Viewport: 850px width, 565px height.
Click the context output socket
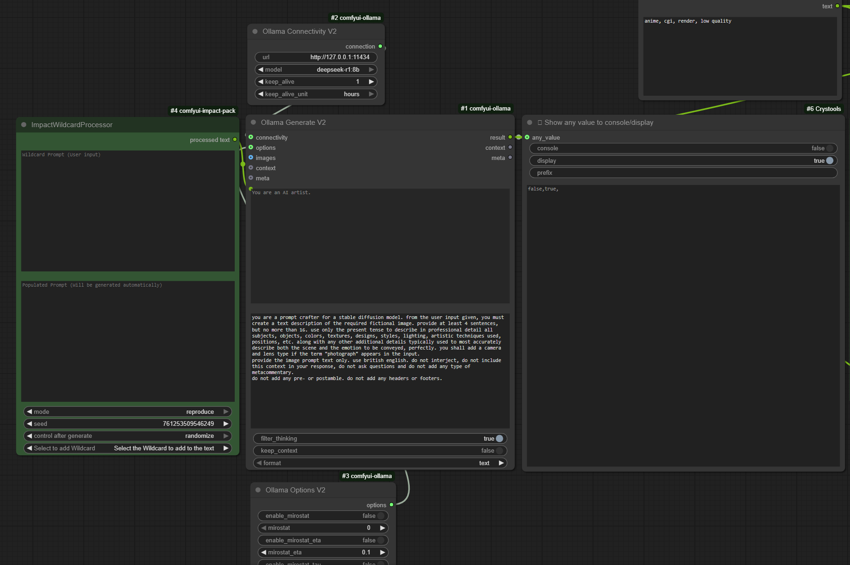(x=510, y=147)
